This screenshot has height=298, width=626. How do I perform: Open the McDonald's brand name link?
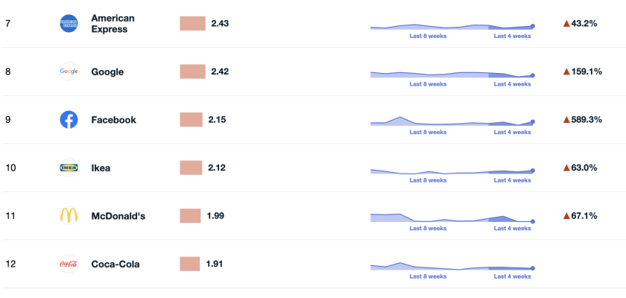pyautogui.click(x=118, y=216)
